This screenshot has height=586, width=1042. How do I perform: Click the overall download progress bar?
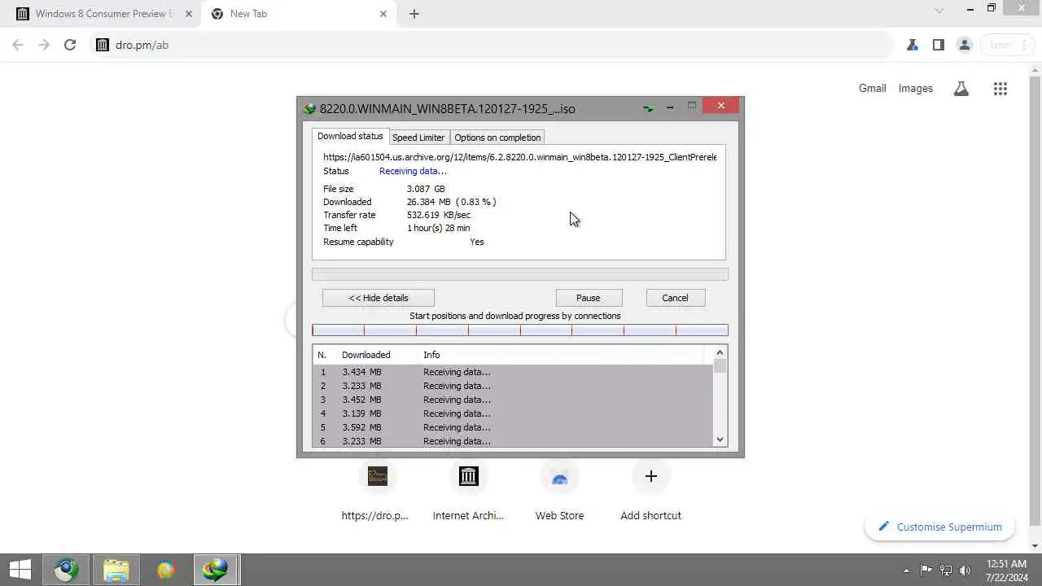point(520,274)
